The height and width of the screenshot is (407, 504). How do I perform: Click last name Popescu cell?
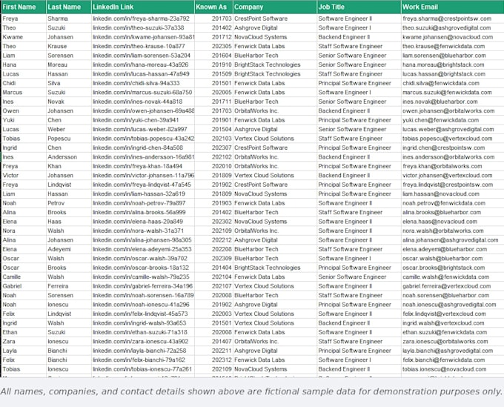69,139
